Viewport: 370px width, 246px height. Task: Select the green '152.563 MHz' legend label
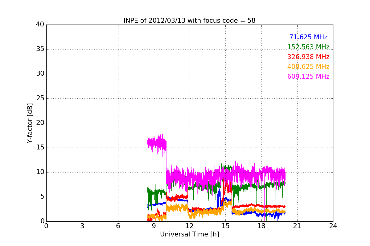click(308, 47)
